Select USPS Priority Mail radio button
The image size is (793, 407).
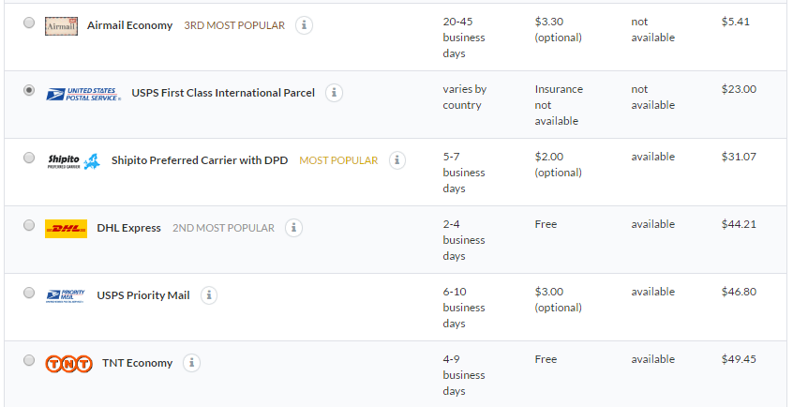pyautogui.click(x=29, y=293)
